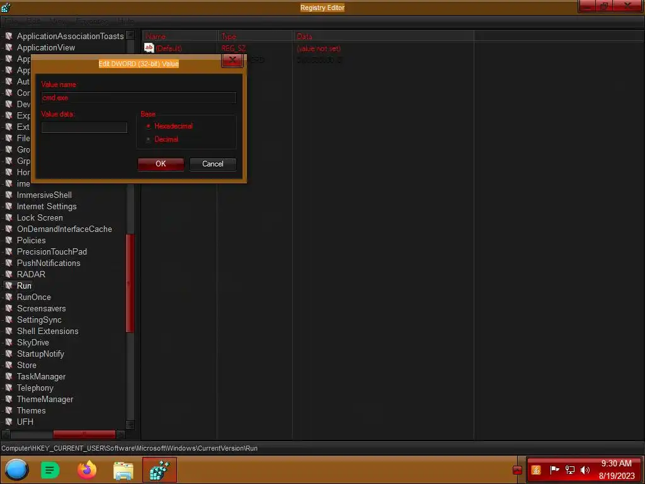Screen dimensions: 645x484
Task: Show hidden tray icons arrow
Action: click(x=518, y=470)
